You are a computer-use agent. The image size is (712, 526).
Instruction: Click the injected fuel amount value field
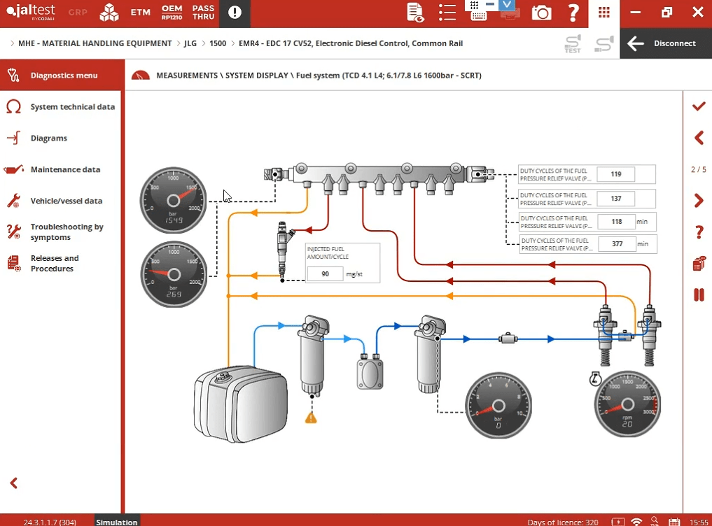pyautogui.click(x=325, y=274)
